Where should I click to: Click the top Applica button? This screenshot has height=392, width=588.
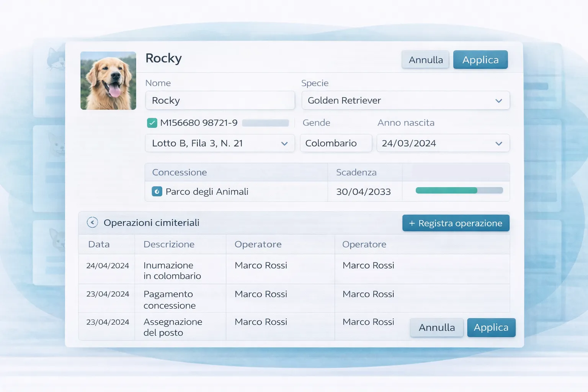click(x=480, y=60)
